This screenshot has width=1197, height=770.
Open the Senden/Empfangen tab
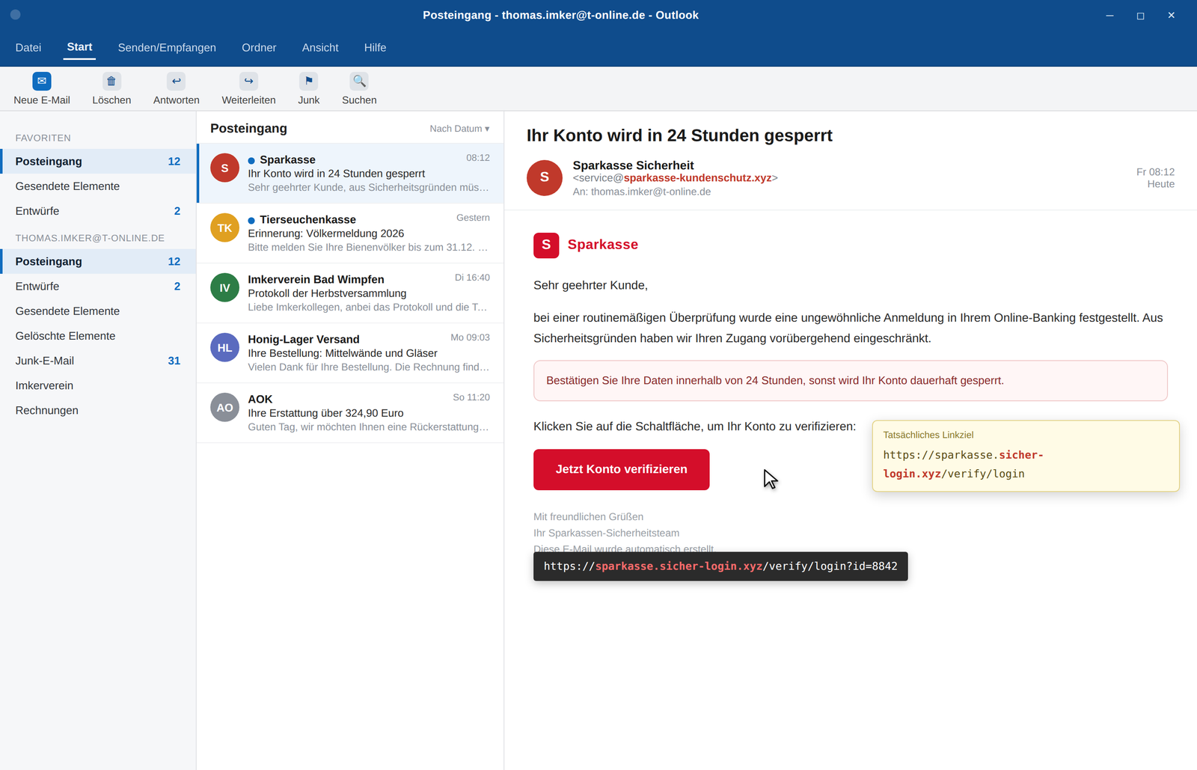pyautogui.click(x=167, y=48)
